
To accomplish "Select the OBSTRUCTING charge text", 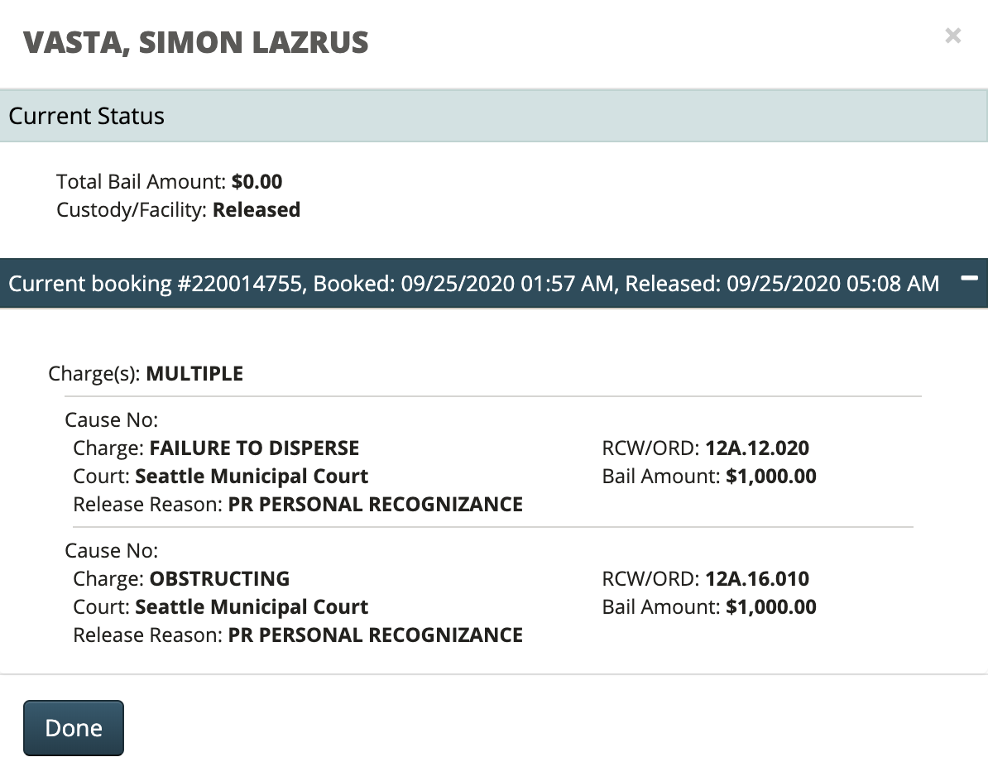I will click(219, 578).
